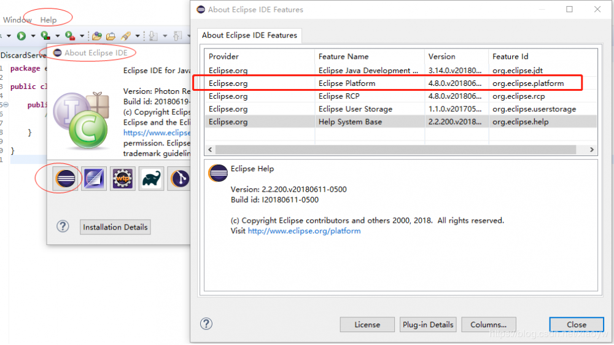Click the green Run toolbar icon
614x345 pixels.
(x=21, y=36)
